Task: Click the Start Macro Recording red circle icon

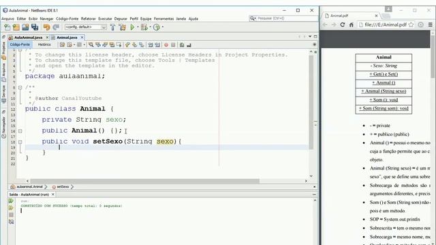Action: coord(166,45)
